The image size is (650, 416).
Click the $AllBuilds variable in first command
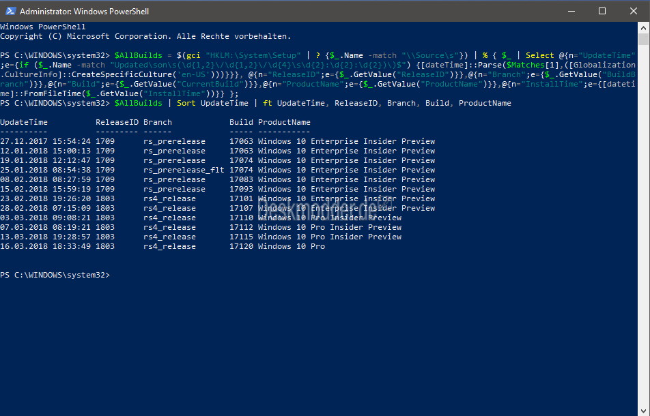139,55
